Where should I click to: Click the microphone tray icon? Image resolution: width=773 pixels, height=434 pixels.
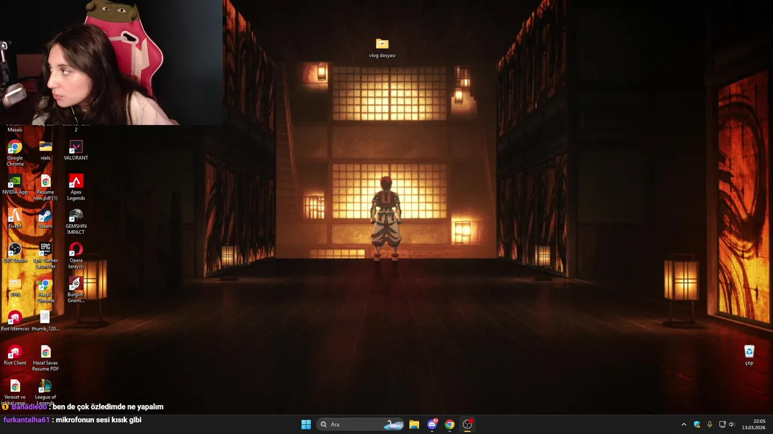point(710,424)
